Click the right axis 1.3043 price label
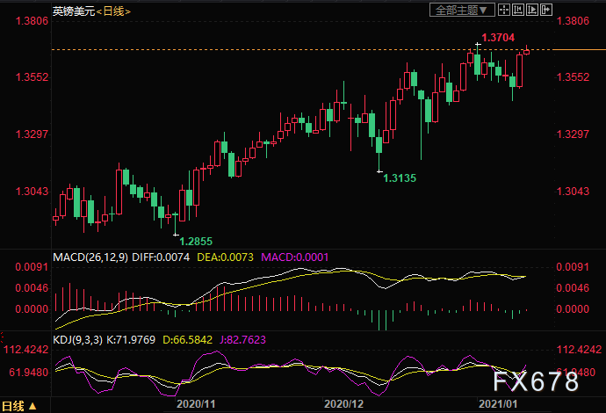The width and height of the screenshot is (606, 413). [573, 191]
